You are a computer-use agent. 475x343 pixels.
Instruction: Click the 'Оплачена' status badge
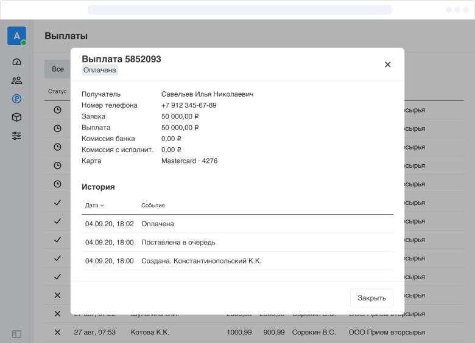pyautogui.click(x=99, y=70)
